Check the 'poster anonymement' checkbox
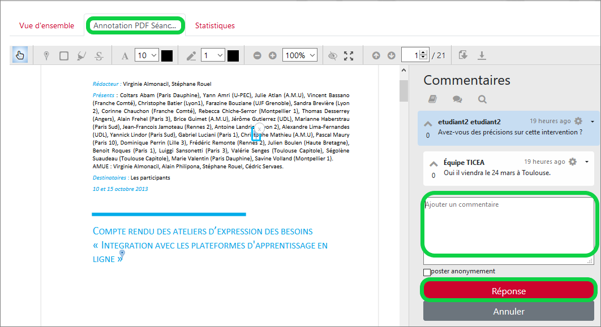 pyautogui.click(x=427, y=272)
